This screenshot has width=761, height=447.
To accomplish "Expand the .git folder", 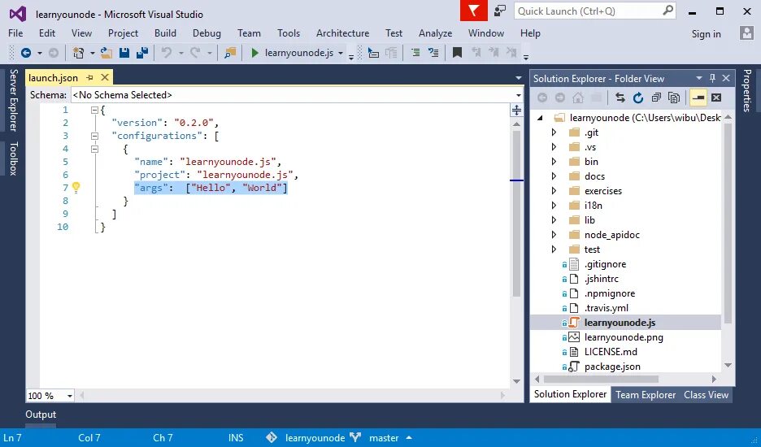I will 554,132.
